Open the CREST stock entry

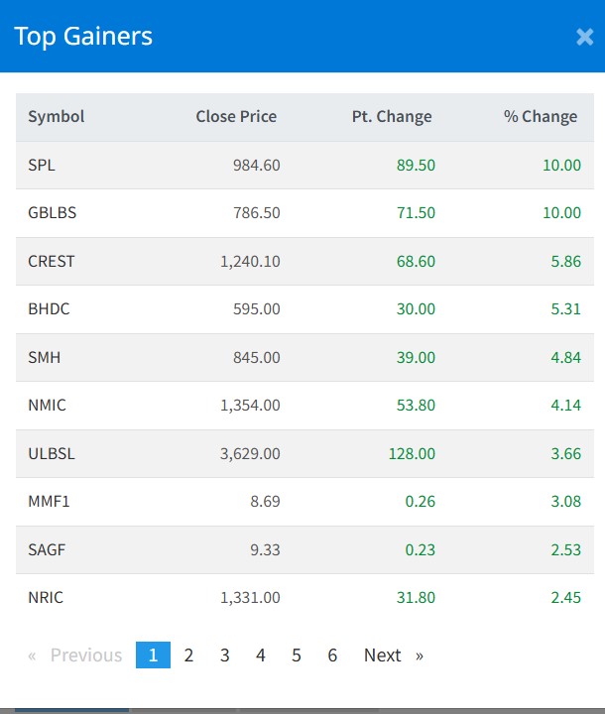click(x=52, y=262)
